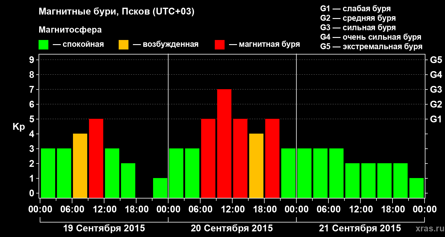Click the 'G5' tick label on the right-hand axis

pyautogui.click(x=436, y=60)
